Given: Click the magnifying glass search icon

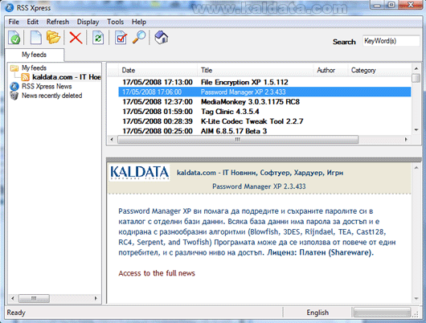Looking at the screenshot, I should click(139, 38).
